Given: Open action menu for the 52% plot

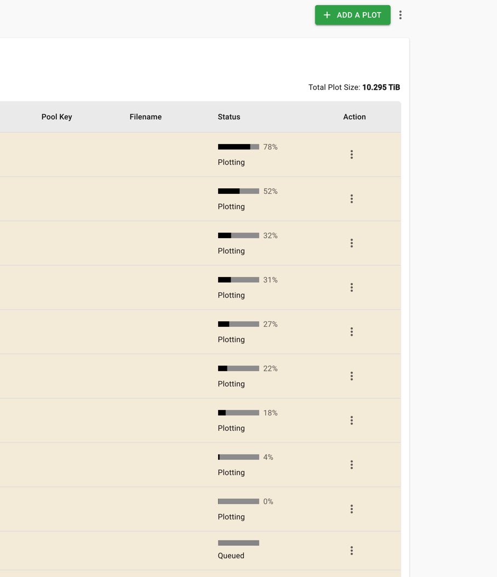Looking at the screenshot, I should (x=352, y=199).
